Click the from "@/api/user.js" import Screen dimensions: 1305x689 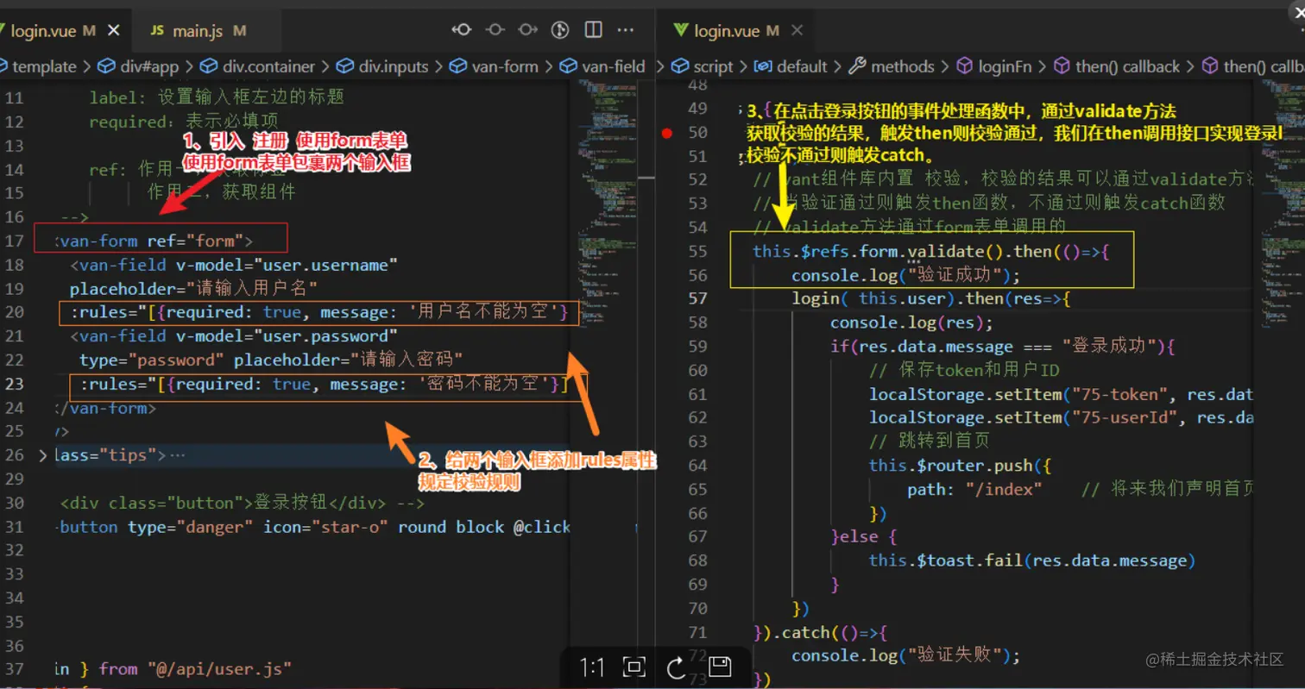tap(195, 668)
